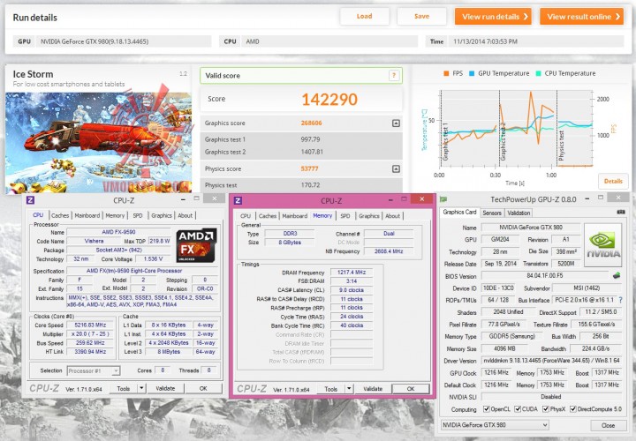Click the GPU name field in Run details

click(124, 41)
